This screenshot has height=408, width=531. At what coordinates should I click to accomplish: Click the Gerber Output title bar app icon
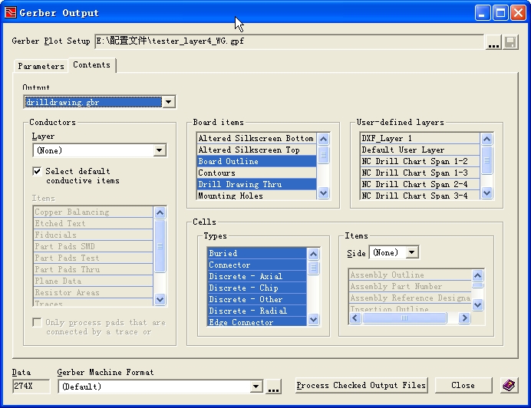(10, 12)
